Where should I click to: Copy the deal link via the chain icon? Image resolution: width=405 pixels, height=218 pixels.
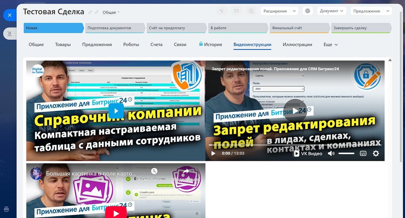click(x=97, y=12)
